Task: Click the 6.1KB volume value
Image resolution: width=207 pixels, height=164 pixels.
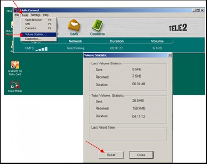Action: click(157, 48)
